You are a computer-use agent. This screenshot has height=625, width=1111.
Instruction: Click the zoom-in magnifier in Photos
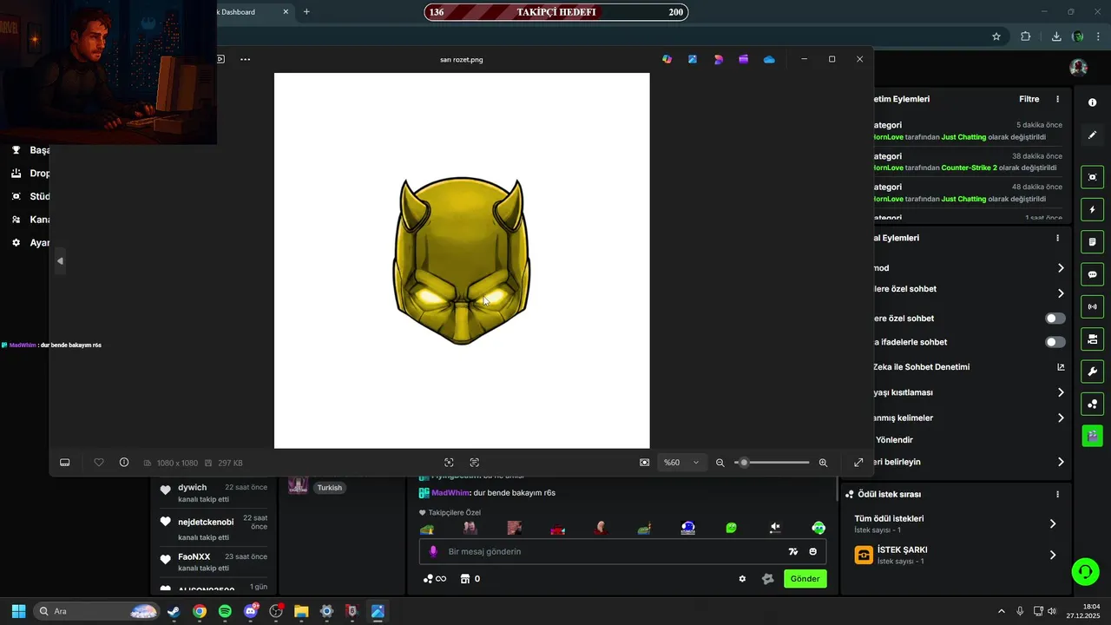pos(823,463)
